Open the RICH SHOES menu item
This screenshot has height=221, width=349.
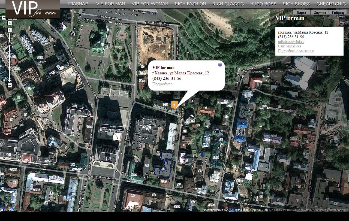pos(296,4)
